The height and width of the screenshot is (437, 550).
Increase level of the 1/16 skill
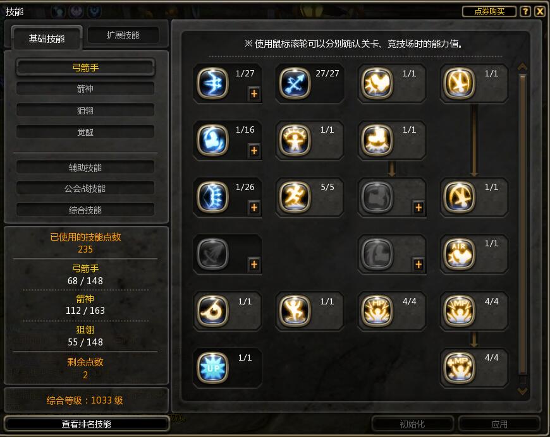point(254,151)
